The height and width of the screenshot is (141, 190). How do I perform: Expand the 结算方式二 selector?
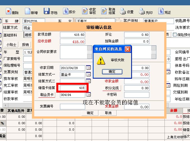(88, 81)
